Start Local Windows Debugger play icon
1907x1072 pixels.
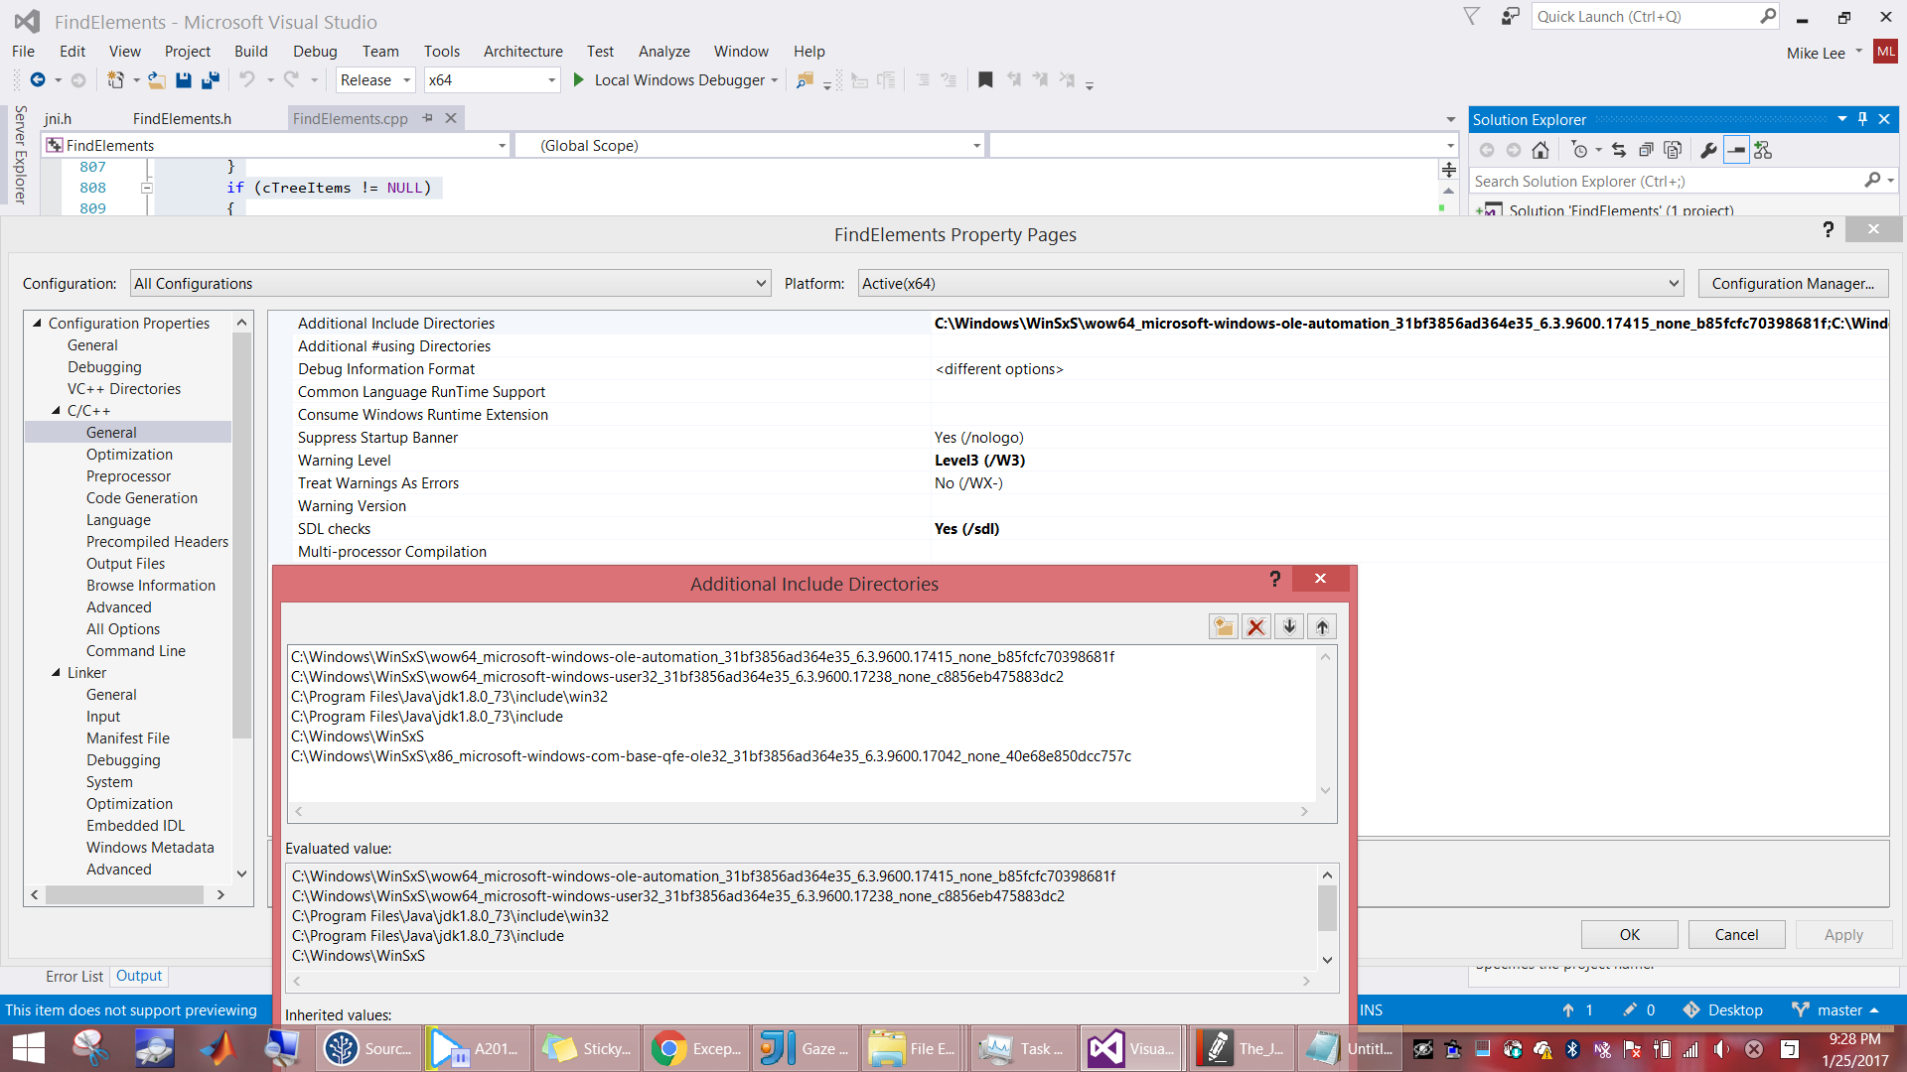(579, 80)
